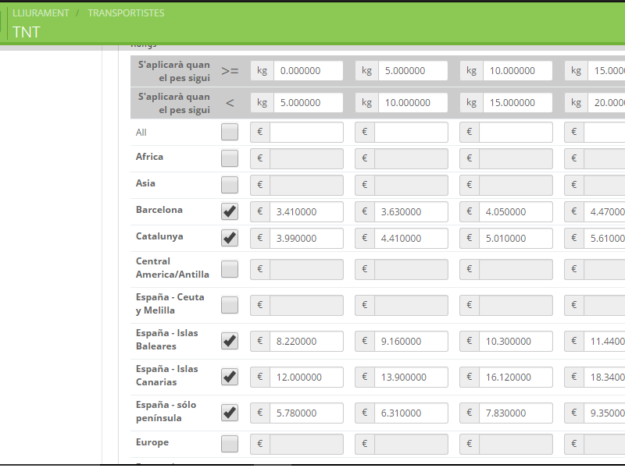Edit sólo península price 6.310000
Image resolution: width=625 pixels, height=468 pixels.
411,413
